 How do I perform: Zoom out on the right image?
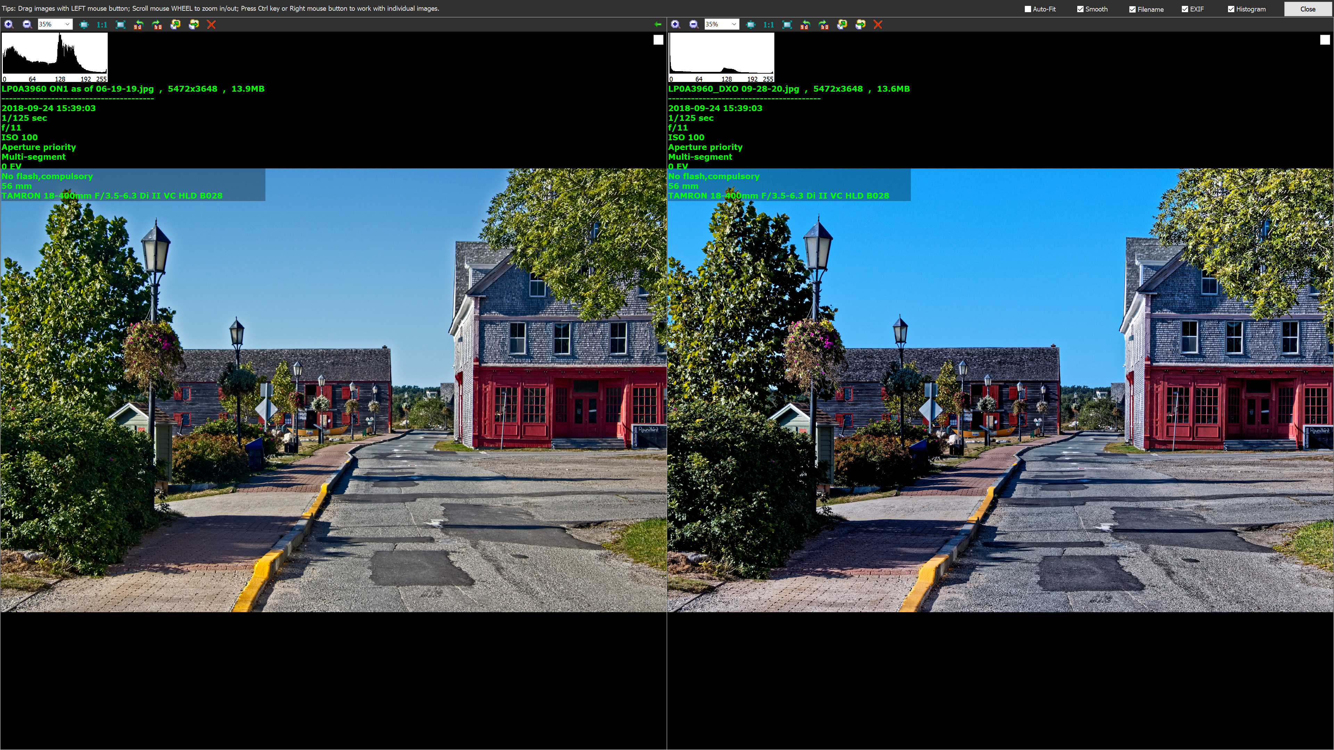coord(693,24)
